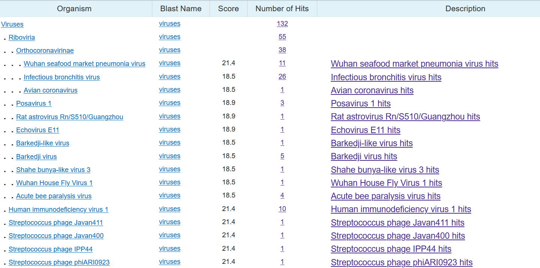Click viruses blast name in Echovirus E11 row
540x268 pixels.
pos(169,129)
